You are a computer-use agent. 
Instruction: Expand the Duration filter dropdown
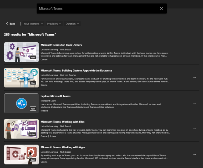click(72, 24)
